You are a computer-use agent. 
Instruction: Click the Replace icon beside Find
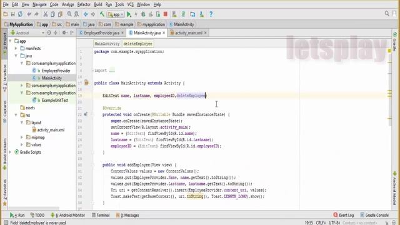[x=76, y=14]
